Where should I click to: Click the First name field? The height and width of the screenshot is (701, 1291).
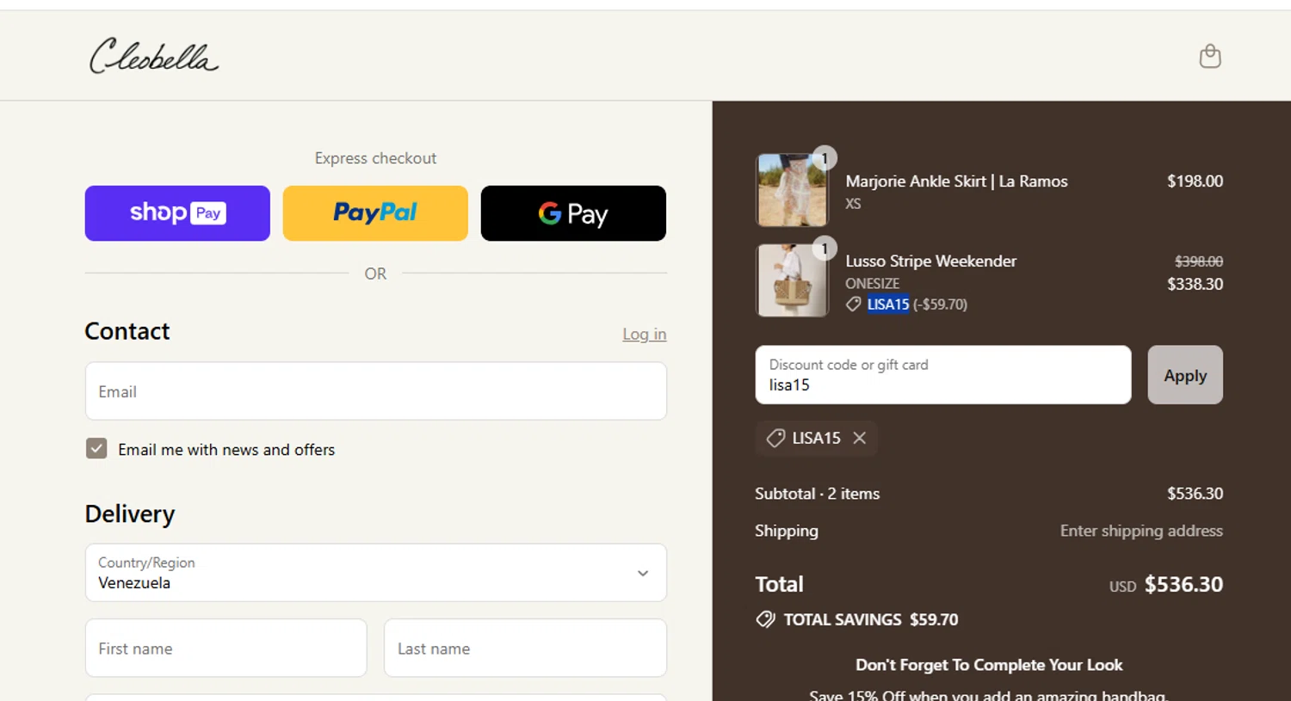tap(226, 649)
